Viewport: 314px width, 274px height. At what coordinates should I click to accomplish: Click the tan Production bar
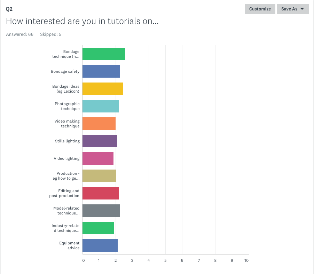pos(99,176)
